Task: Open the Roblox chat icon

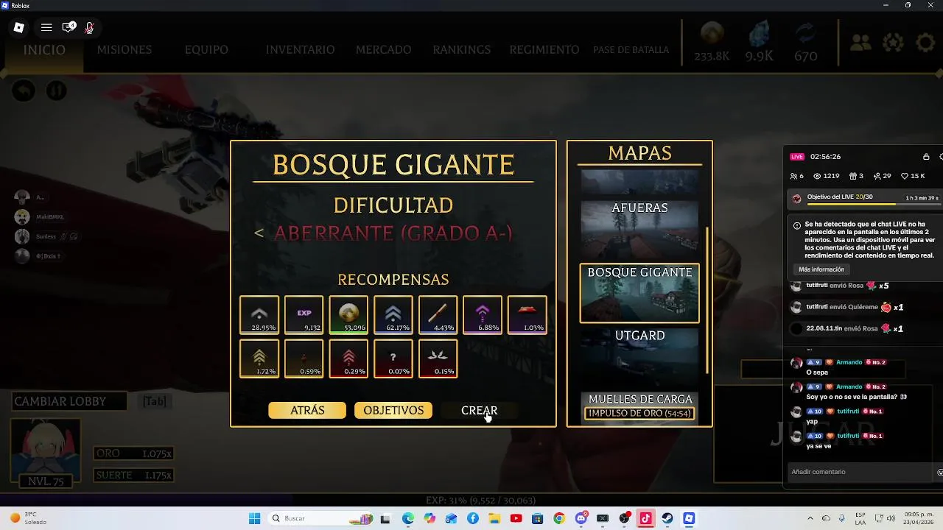Action: click(x=69, y=27)
